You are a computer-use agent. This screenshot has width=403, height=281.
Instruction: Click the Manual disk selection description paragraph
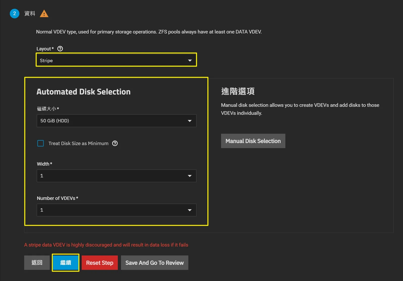(300, 109)
